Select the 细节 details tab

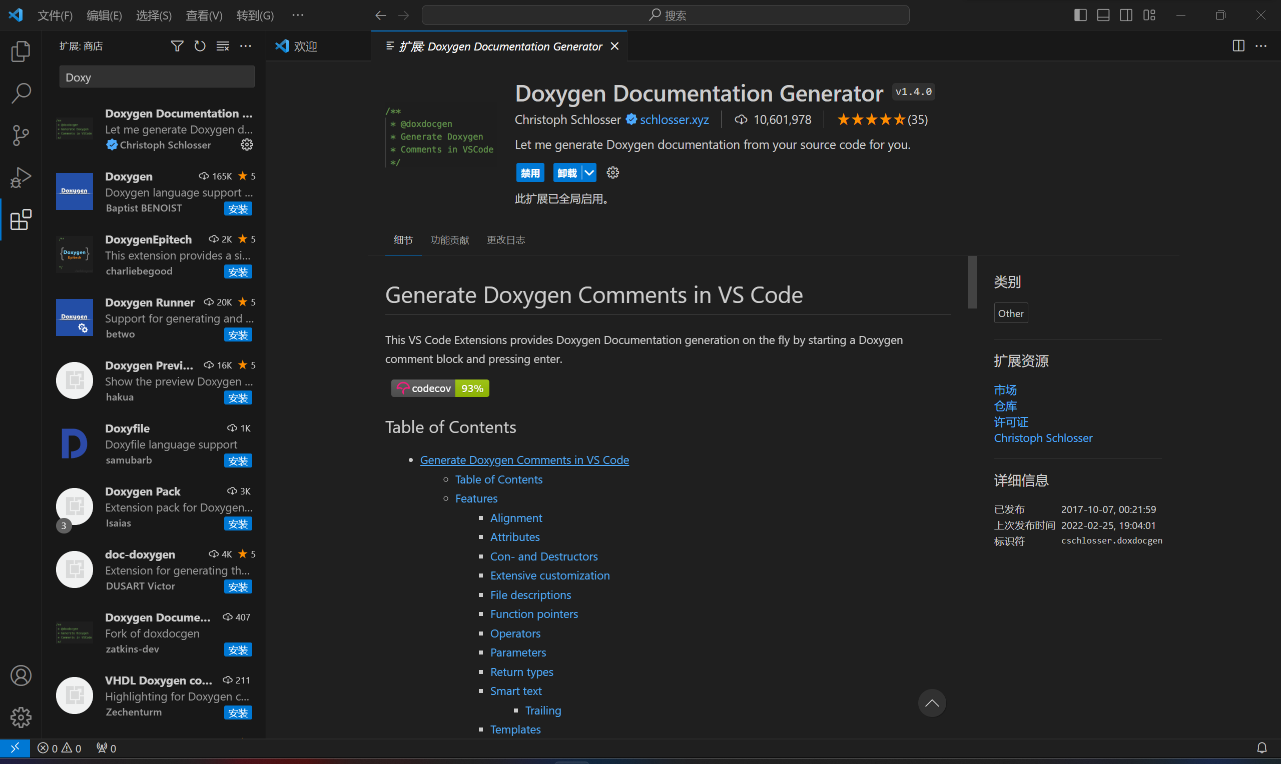click(x=403, y=240)
